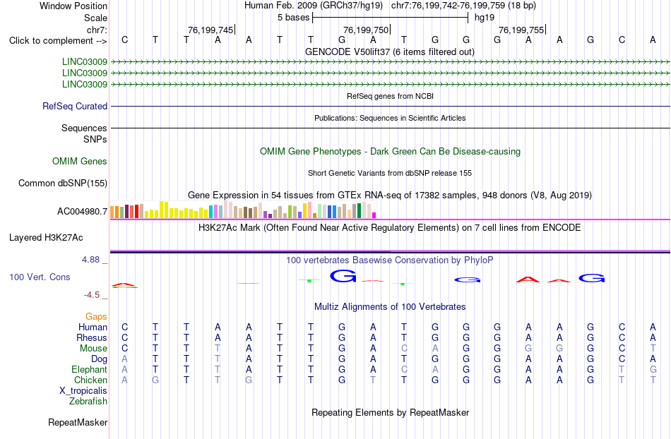This screenshot has height=439, width=671.
Task: Click the Sequences track label
Action: tap(84, 128)
